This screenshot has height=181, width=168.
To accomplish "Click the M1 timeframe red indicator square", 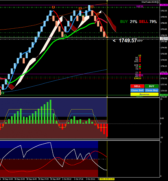I will (140, 58).
